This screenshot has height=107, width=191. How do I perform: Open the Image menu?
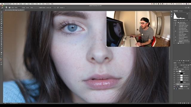coord(21,4)
